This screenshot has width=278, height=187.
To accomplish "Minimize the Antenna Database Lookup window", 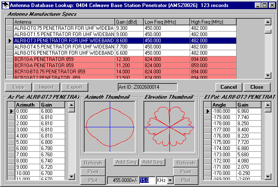I will click(x=258, y=5).
